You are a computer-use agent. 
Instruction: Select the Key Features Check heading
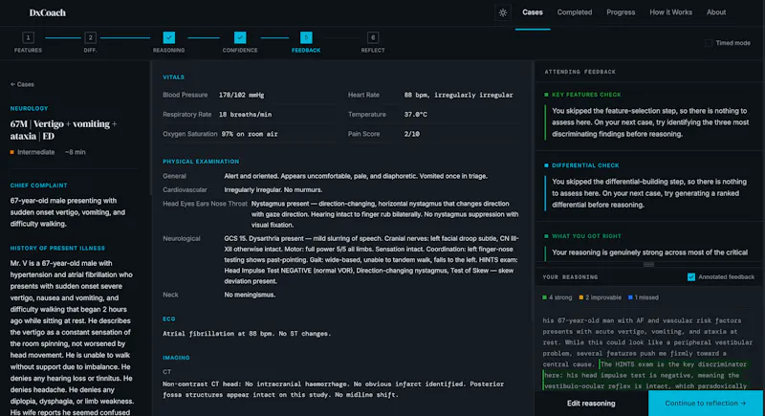(x=586, y=95)
